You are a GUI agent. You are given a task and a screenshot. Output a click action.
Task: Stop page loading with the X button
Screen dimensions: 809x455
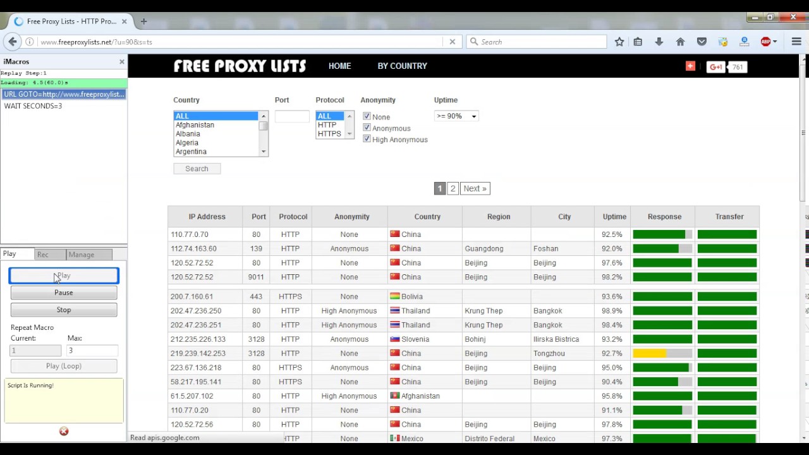(x=453, y=42)
